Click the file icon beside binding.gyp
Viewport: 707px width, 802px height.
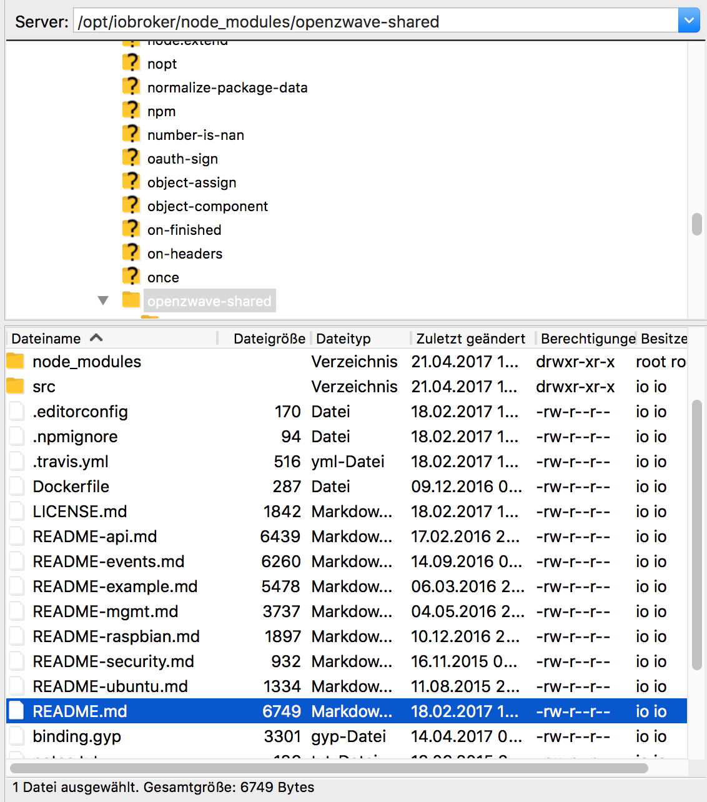16,736
